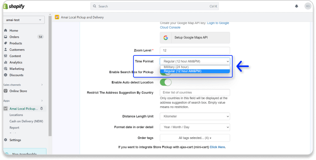Click the Content sidebar icon
This screenshot has height=160, width=316.
click(6, 56)
